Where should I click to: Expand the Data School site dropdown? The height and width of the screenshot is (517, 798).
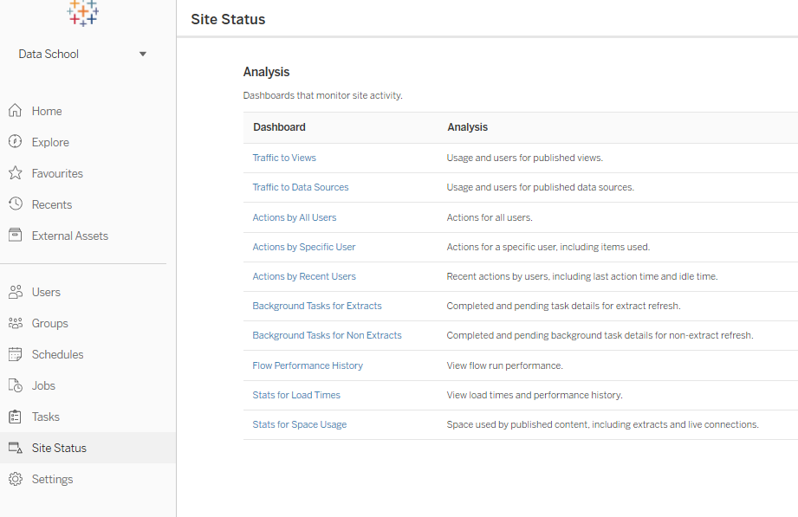[143, 54]
